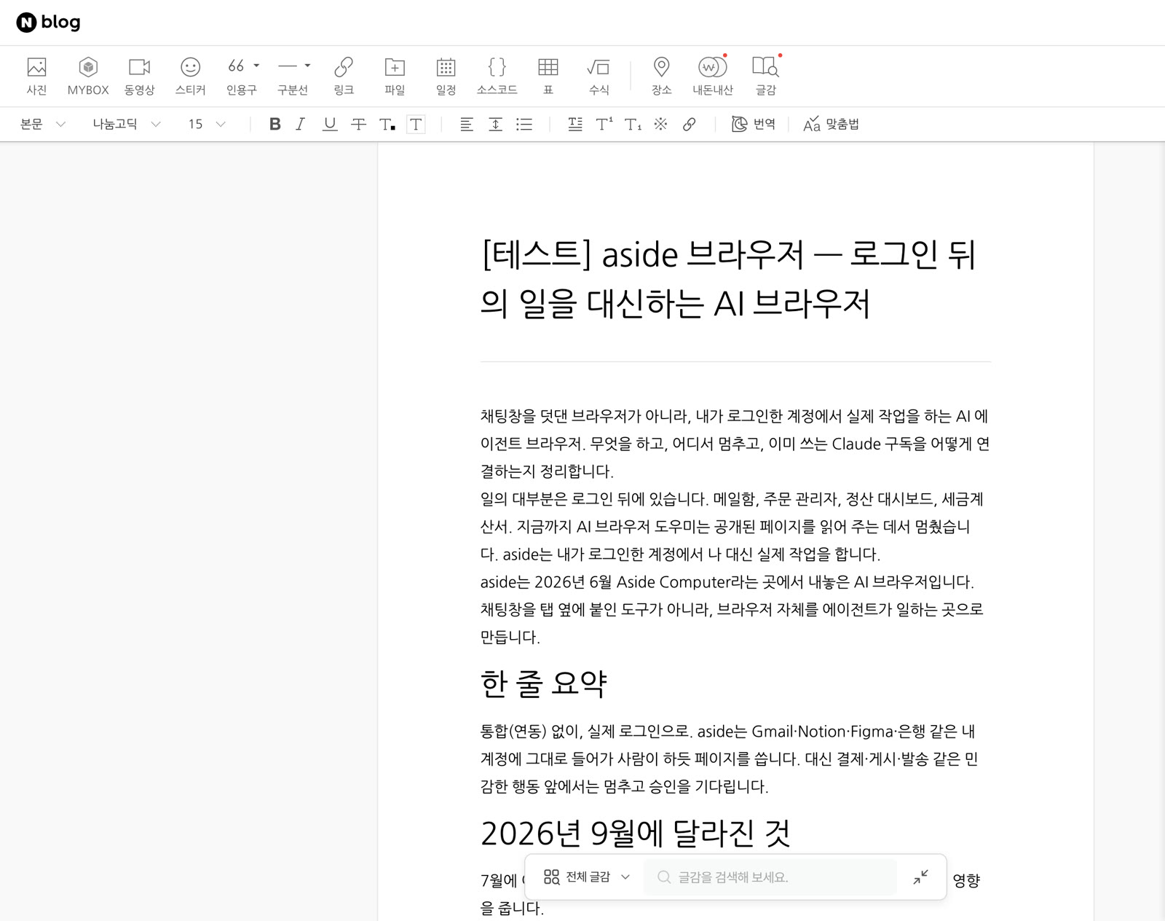Open the font size 15 dropdown

click(x=207, y=124)
